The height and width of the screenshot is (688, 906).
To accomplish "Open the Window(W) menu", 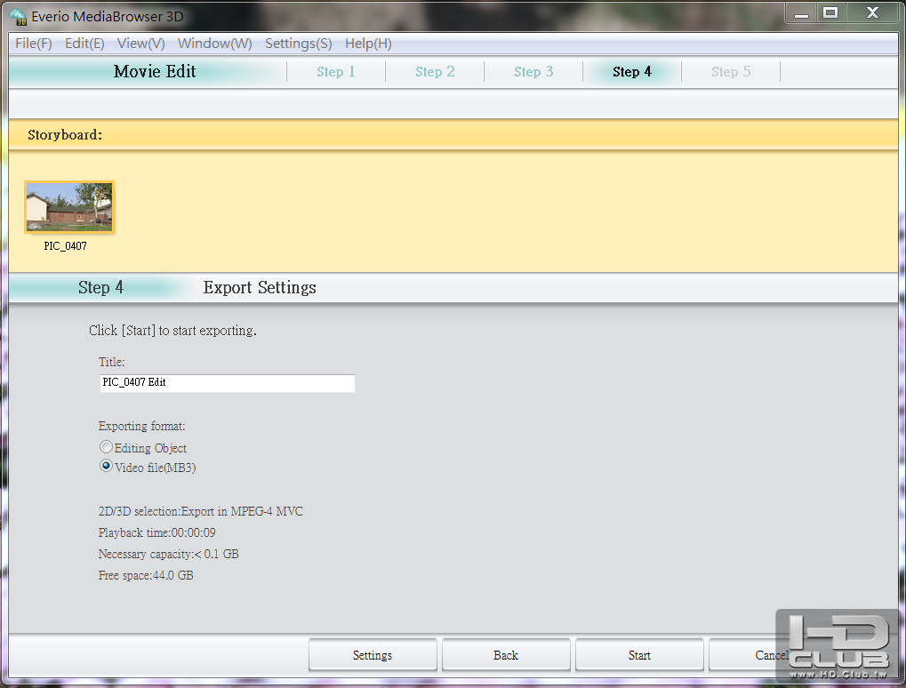I will click(215, 44).
